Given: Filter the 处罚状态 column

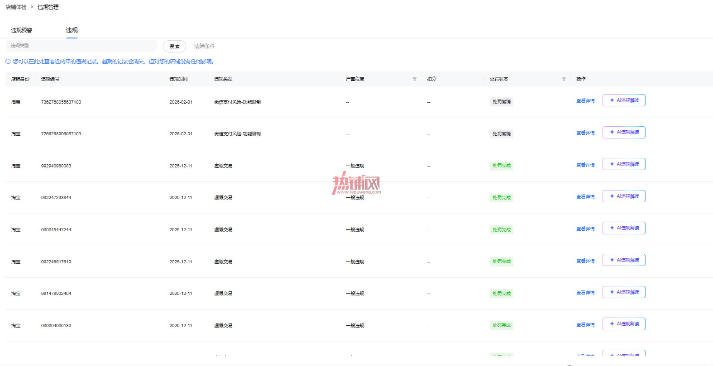Looking at the screenshot, I should (564, 79).
